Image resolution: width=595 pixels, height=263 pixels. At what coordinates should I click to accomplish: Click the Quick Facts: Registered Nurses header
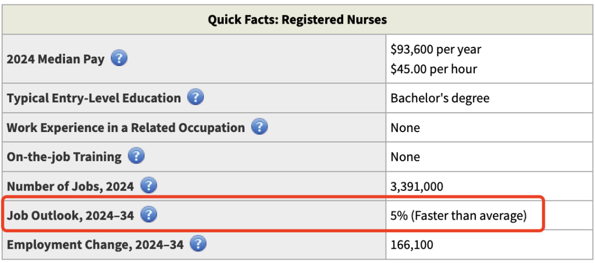(x=297, y=20)
